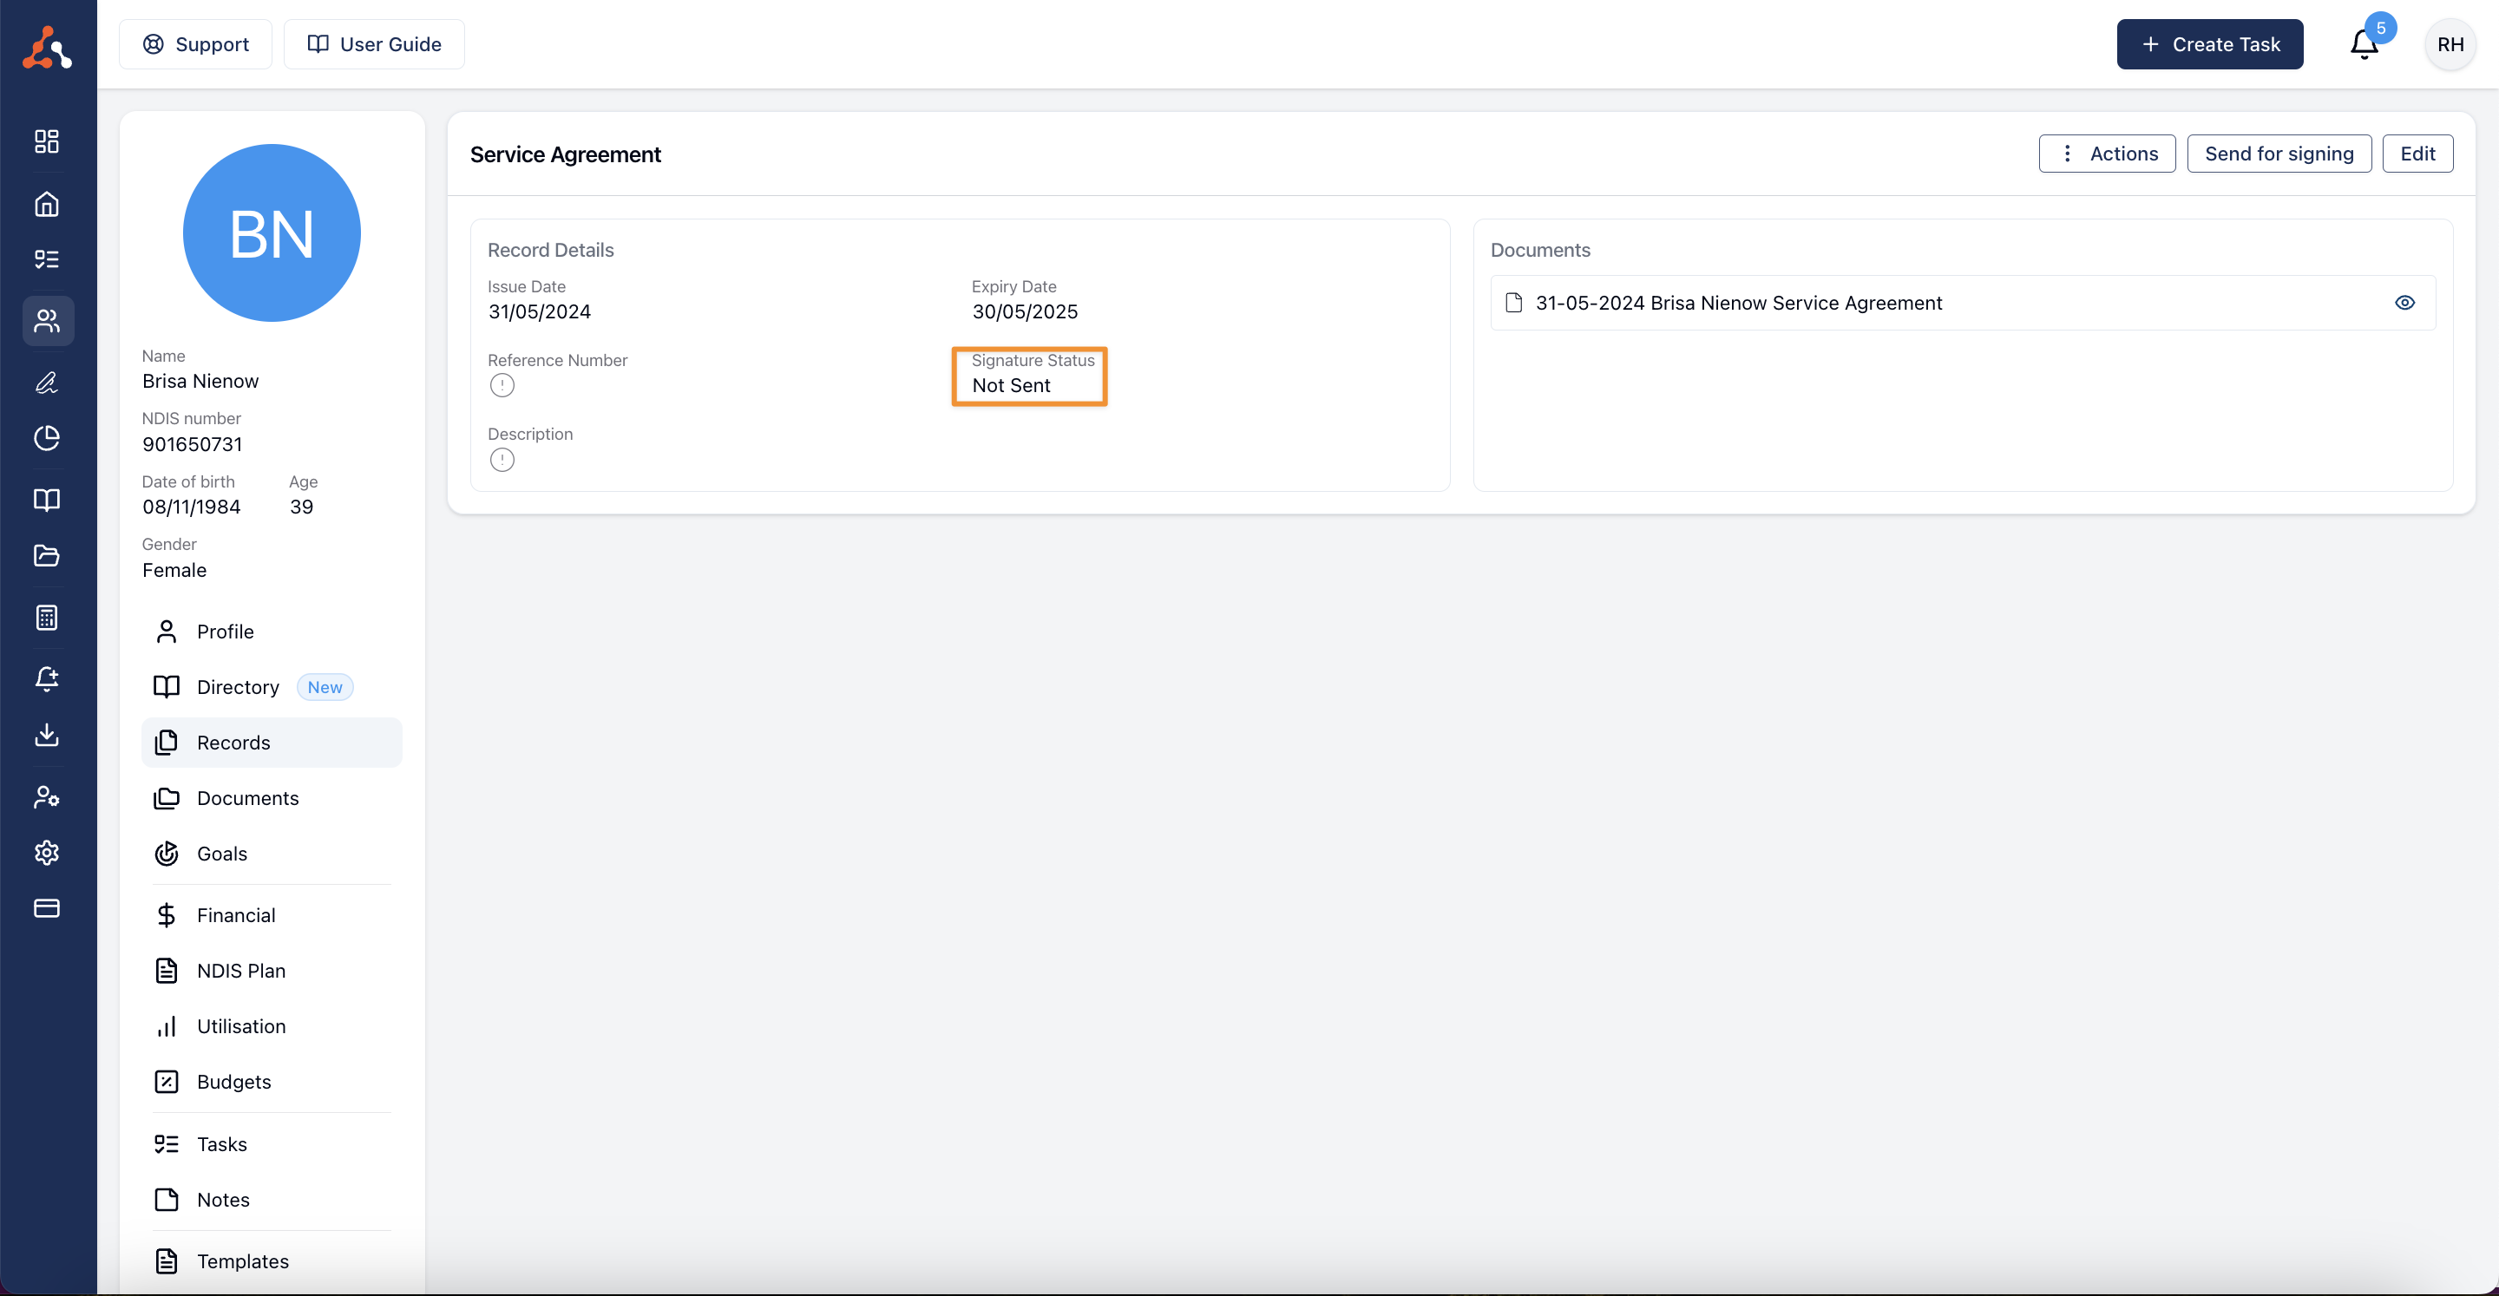Viewport: 2499px width, 1296px height.
Task: Click the New badge beside Directory
Action: coord(325,687)
